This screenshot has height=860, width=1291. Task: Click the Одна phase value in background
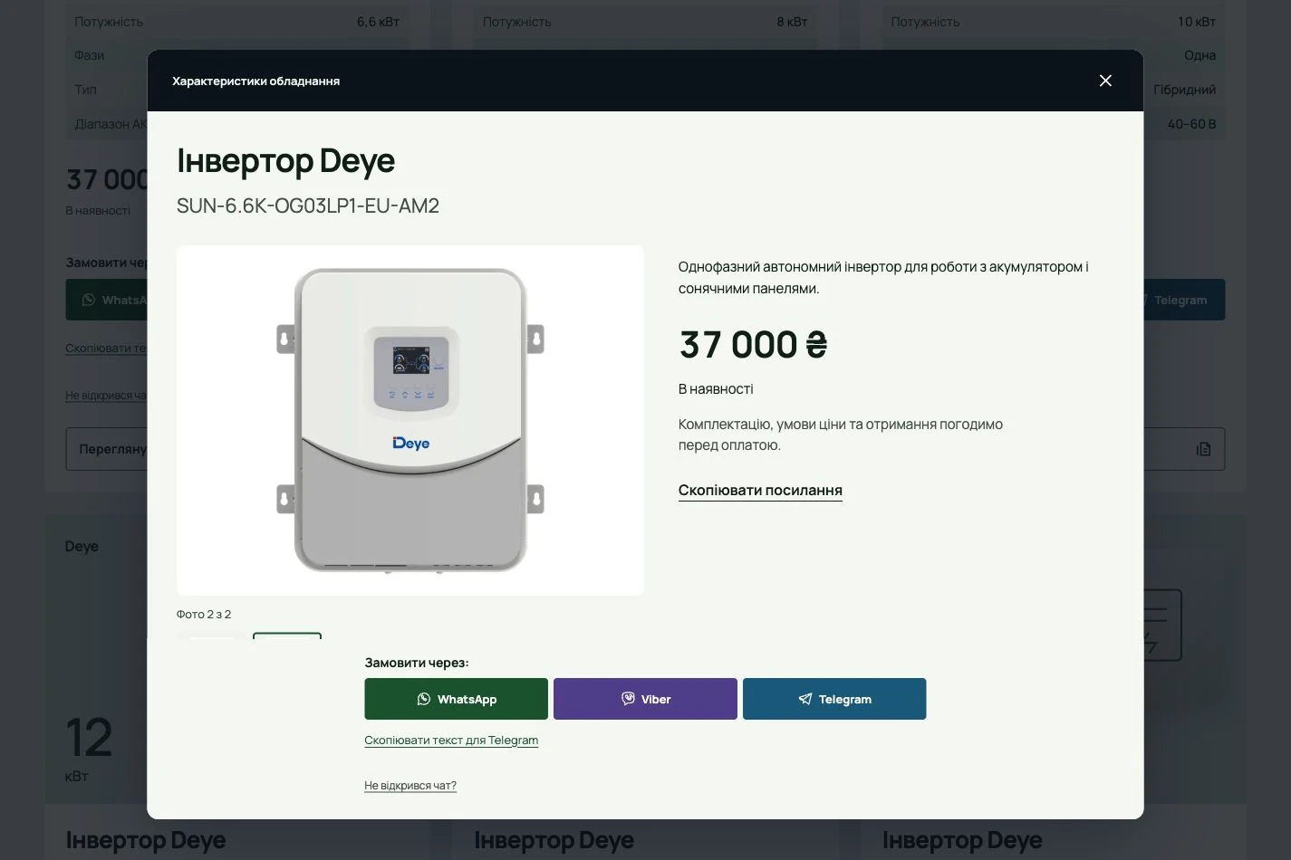[x=1200, y=55]
